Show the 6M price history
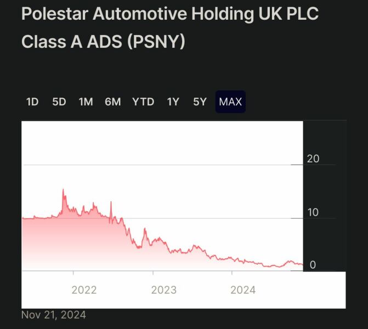Image resolution: width=368 pixels, height=329 pixels. click(x=113, y=101)
